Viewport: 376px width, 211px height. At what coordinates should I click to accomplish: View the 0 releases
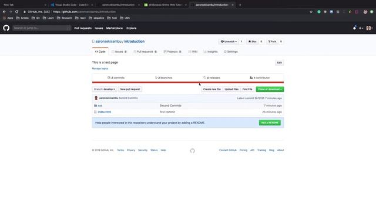click(x=211, y=78)
